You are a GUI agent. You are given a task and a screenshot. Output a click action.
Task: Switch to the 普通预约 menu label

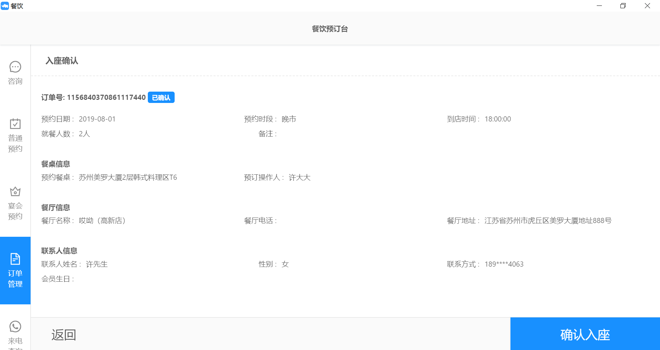pyautogui.click(x=15, y=143)
